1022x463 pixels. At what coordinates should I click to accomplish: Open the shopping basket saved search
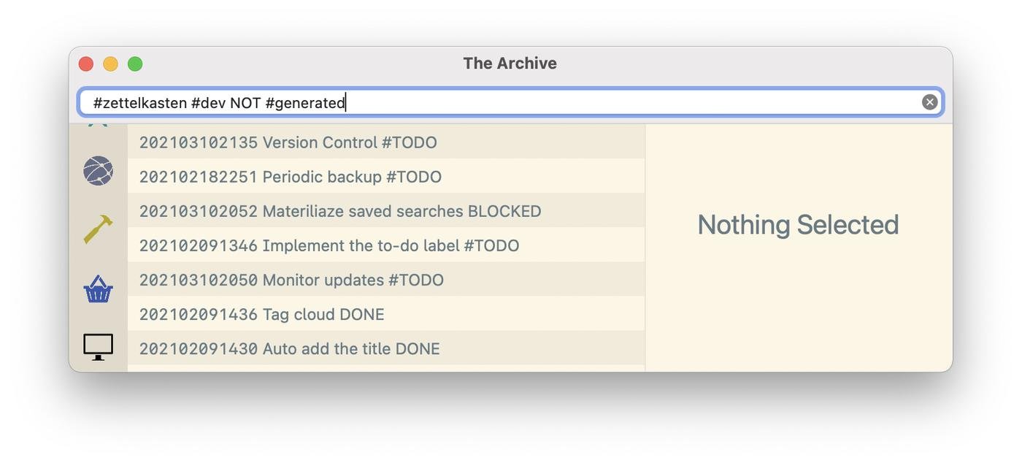(98, 289)
